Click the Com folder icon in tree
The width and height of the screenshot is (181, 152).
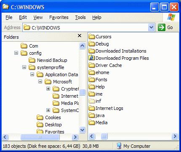pos(24,46)
